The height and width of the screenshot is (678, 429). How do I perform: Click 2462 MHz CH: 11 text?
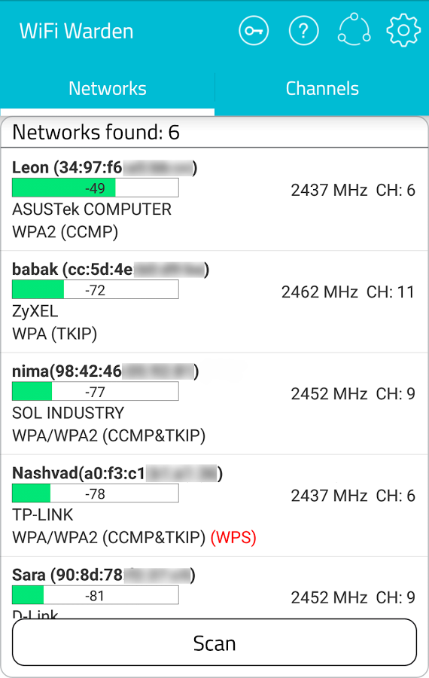[x=348, y=292]
